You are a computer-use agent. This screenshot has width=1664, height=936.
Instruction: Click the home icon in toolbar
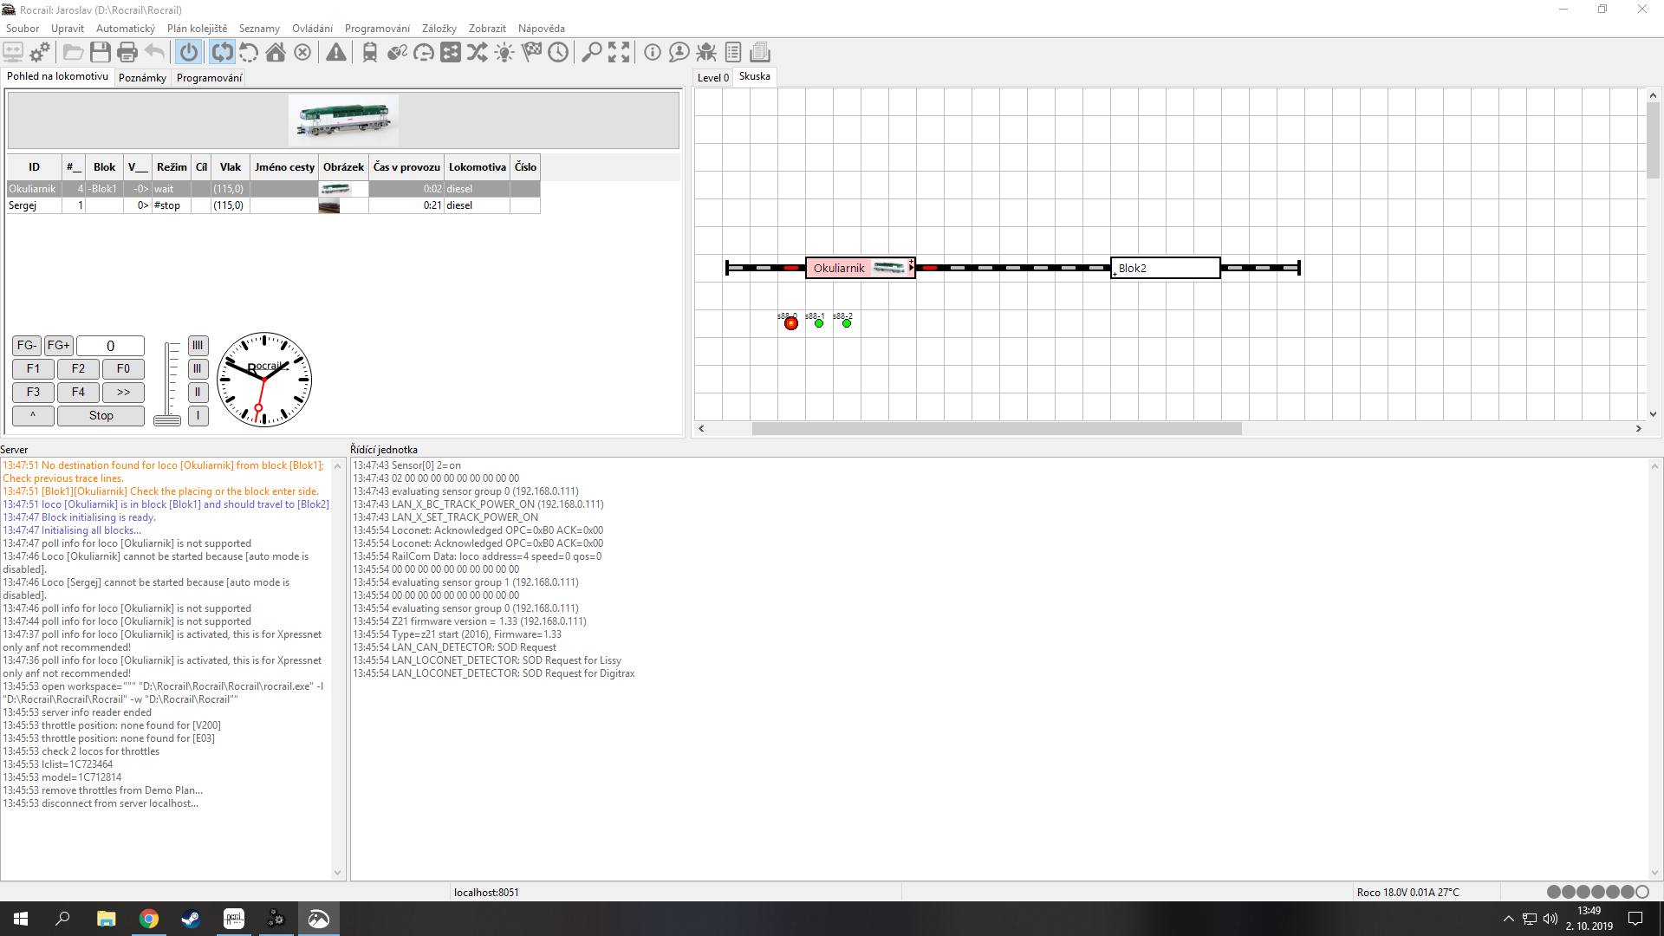click(x=276, y=53)
